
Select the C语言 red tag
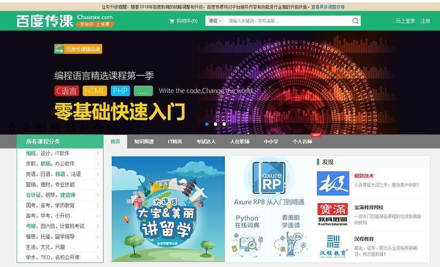pos(66,91)
